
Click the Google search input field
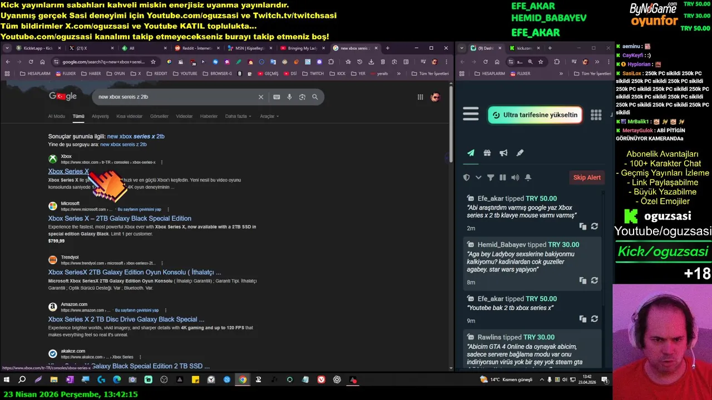(176, 97)
